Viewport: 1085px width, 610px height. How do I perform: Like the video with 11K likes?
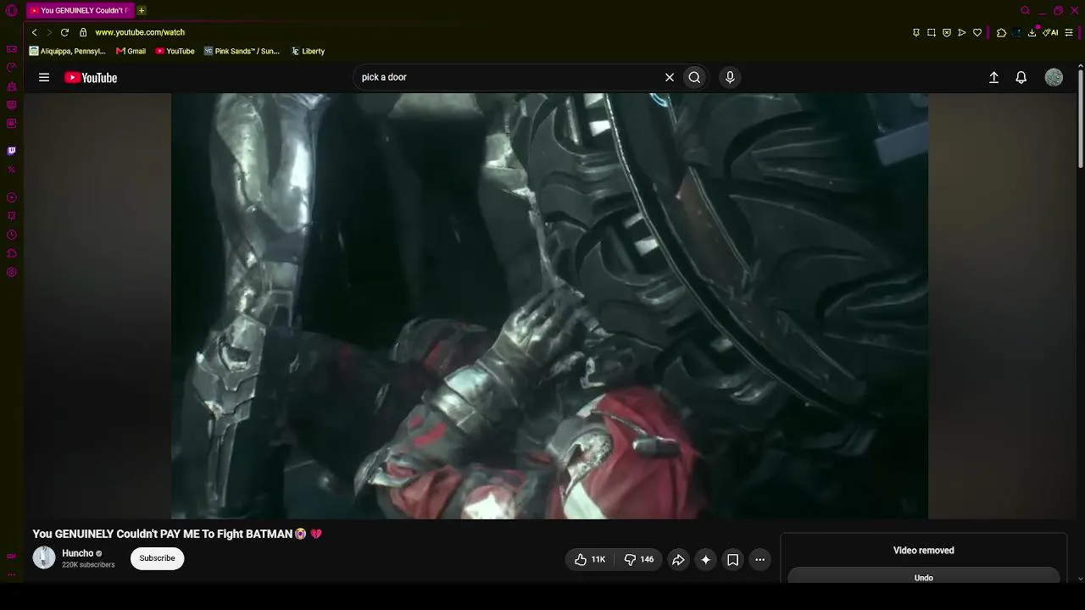(590, 559)
